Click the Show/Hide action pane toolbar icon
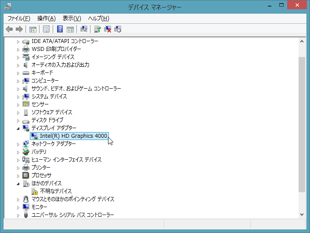Image resolution: width=310 pixels, height=233 pixels. point(70,29)
